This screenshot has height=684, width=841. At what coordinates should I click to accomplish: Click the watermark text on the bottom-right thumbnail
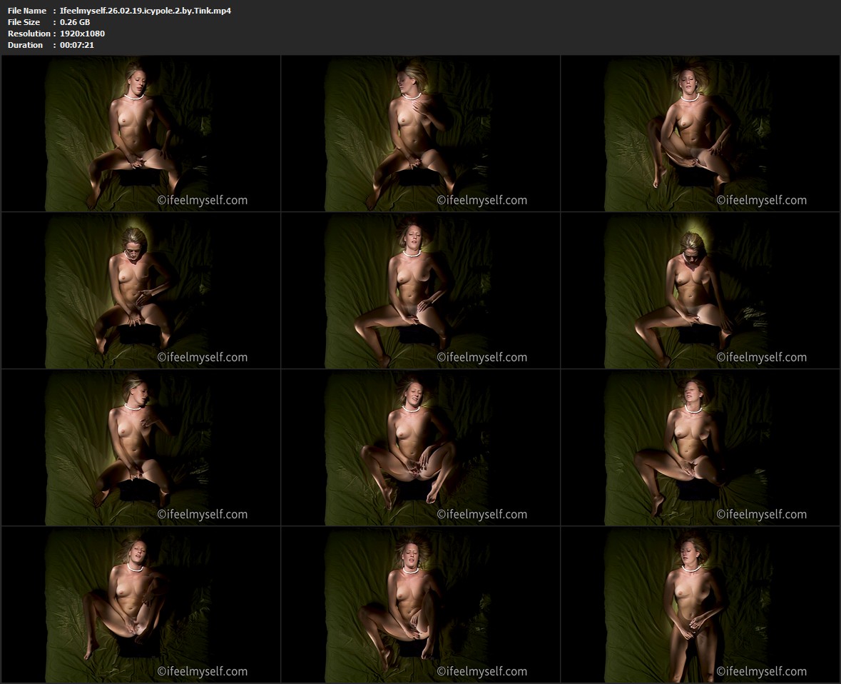762,671
